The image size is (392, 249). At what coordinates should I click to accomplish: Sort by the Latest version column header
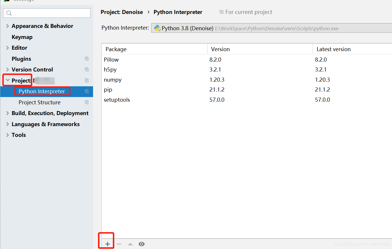click(x=352, y=49)
